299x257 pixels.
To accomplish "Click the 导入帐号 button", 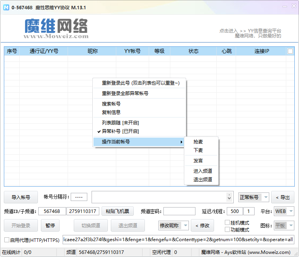I will coord(21,197).
